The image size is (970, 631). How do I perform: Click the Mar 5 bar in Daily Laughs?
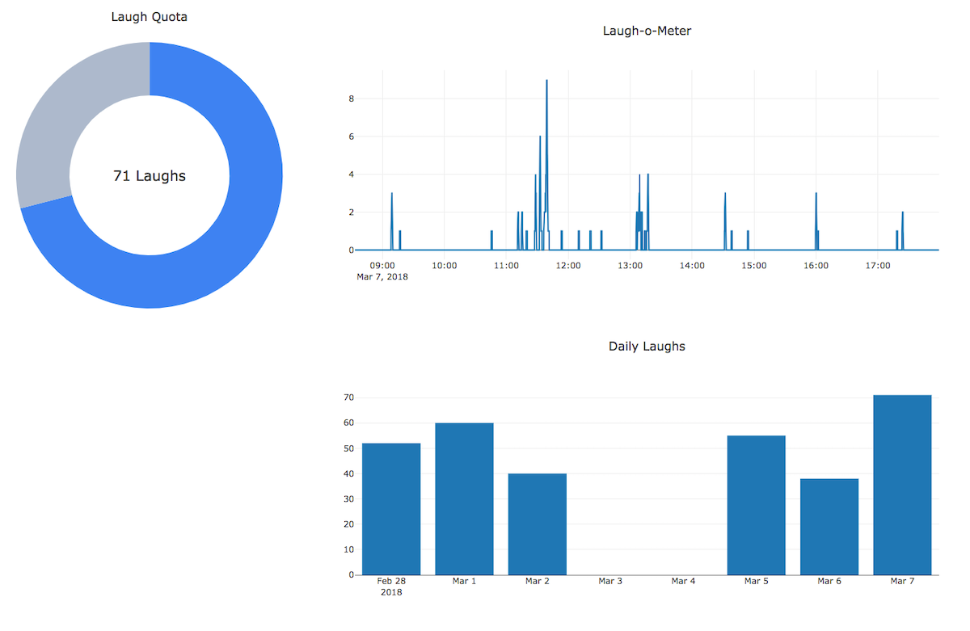coord(757,506)
